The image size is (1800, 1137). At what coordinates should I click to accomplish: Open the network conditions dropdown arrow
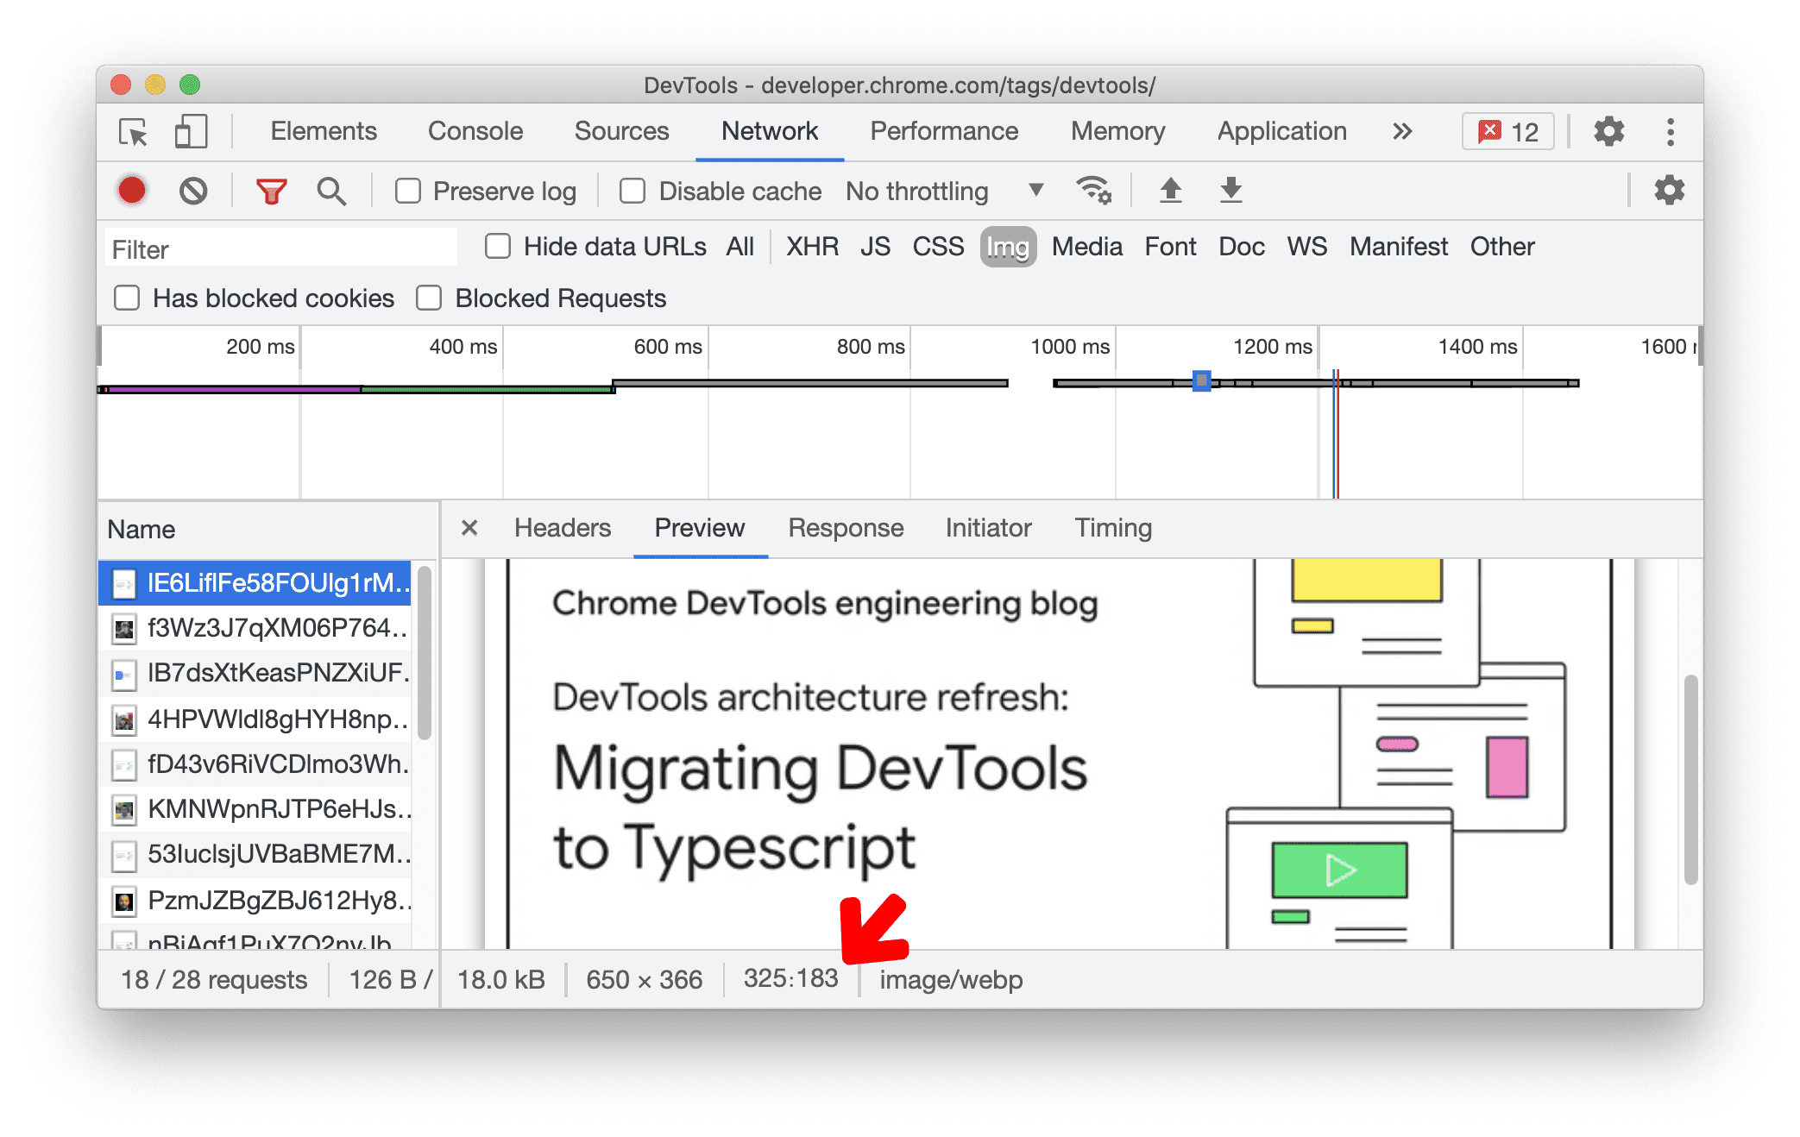coord(1034,192)
